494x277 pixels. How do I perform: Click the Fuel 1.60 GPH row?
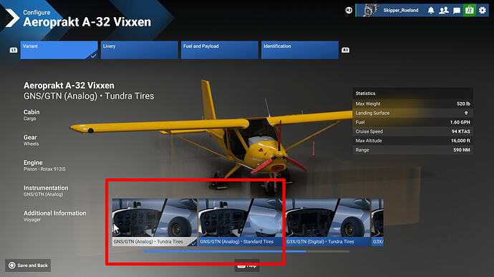[x=412, y=122]
